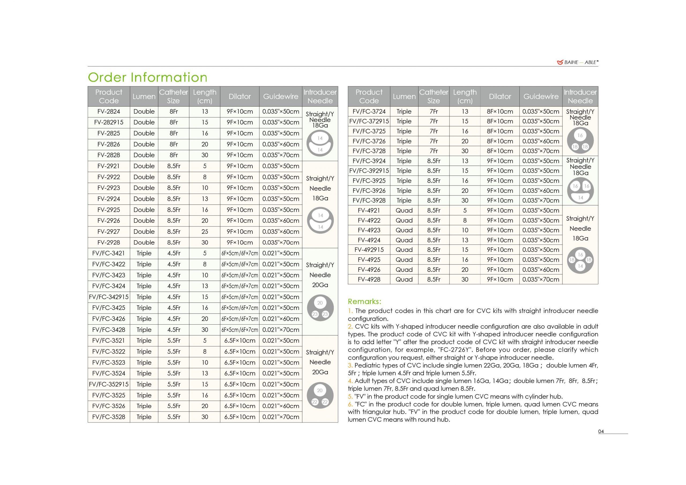Select the product code cell 'FV-2824'
Image resolution: width=686 pixels, height=485 pixels.
[x=109, y=112]
